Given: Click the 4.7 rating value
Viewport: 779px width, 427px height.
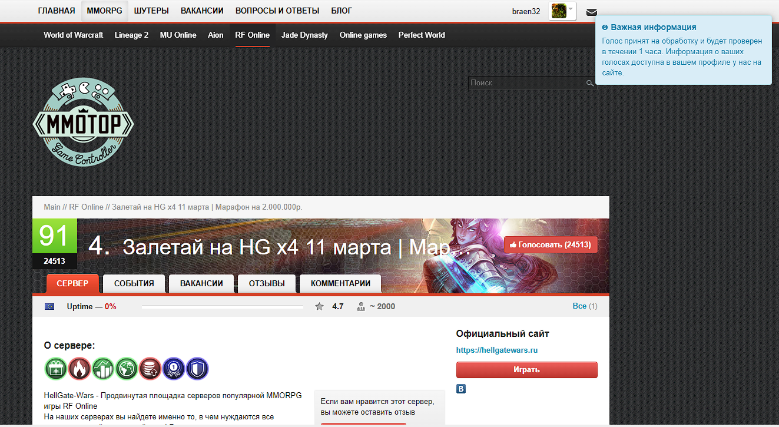Looking at the screenshot, I should (x=337, y=306).
